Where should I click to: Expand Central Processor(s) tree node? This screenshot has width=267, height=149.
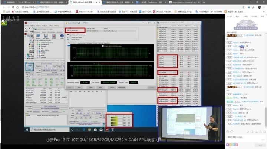(37, 43)
